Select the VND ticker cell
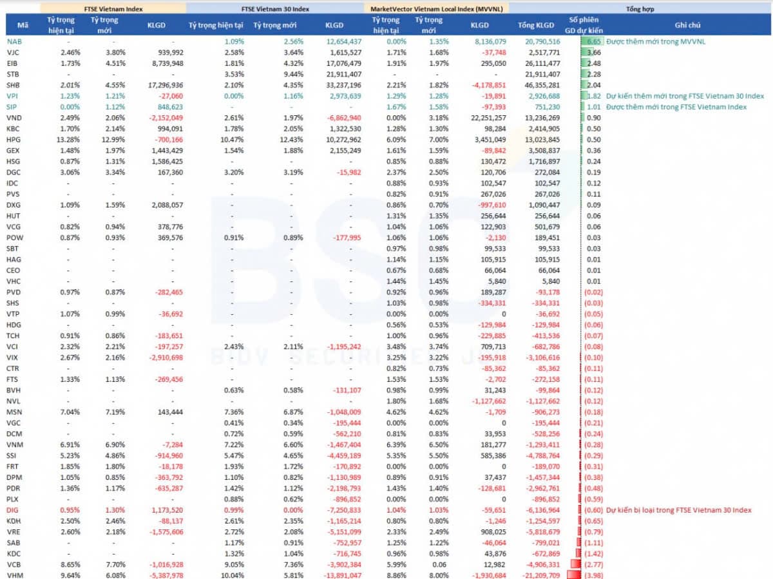Image resolution: width=773 pixels, height=579 pixels. pos(14,118)
